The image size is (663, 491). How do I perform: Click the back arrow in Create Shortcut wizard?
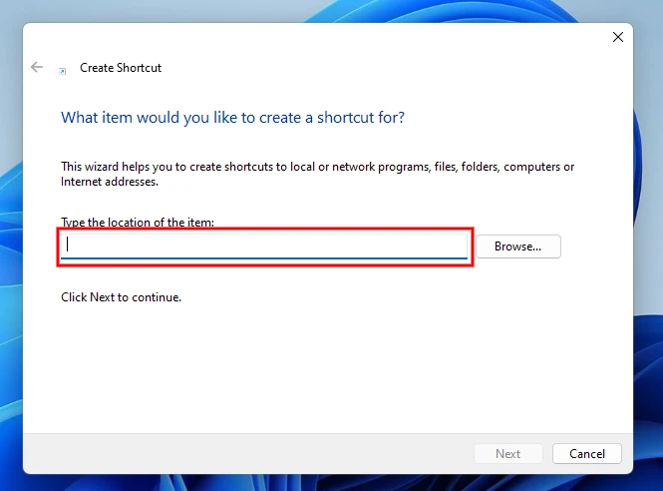point(37,67)
